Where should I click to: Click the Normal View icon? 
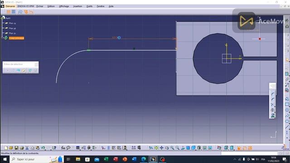[x=183, y=148]
